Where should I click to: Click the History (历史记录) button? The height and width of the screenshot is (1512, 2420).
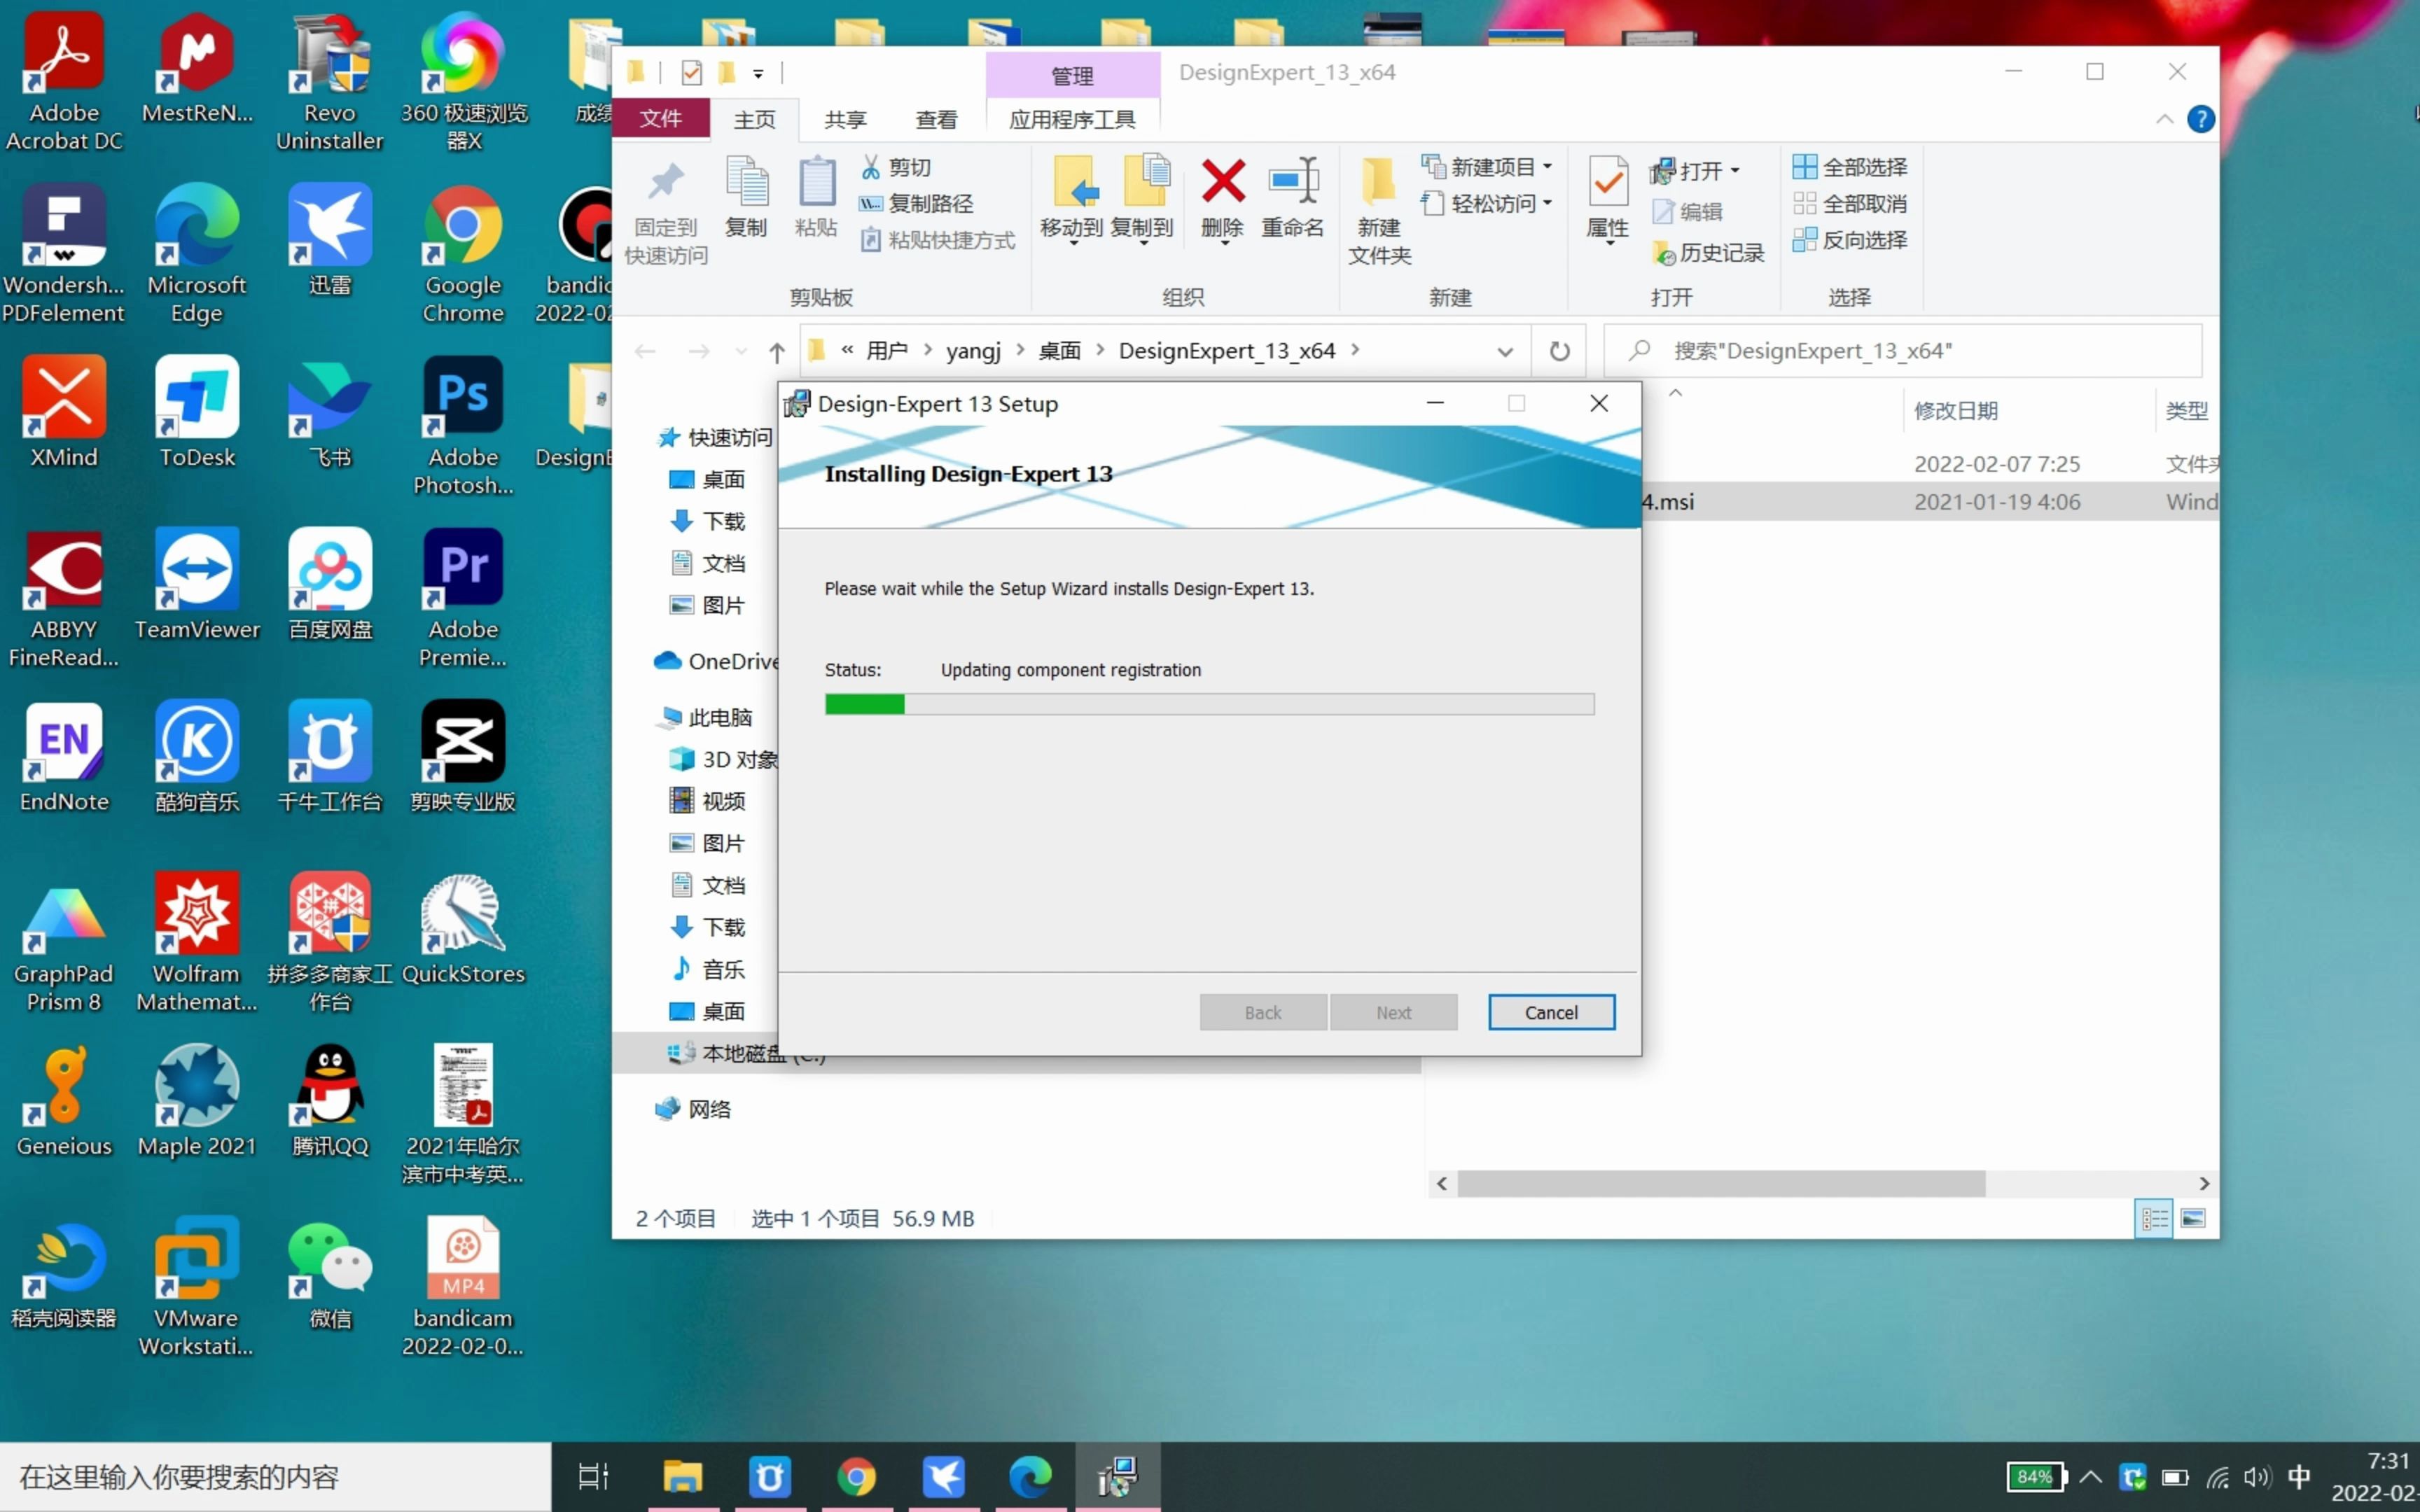tap(1709, 253)
